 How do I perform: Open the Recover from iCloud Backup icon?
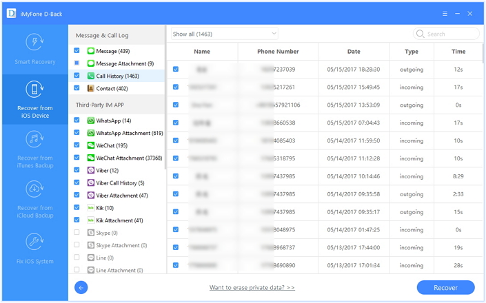[34, 189]
